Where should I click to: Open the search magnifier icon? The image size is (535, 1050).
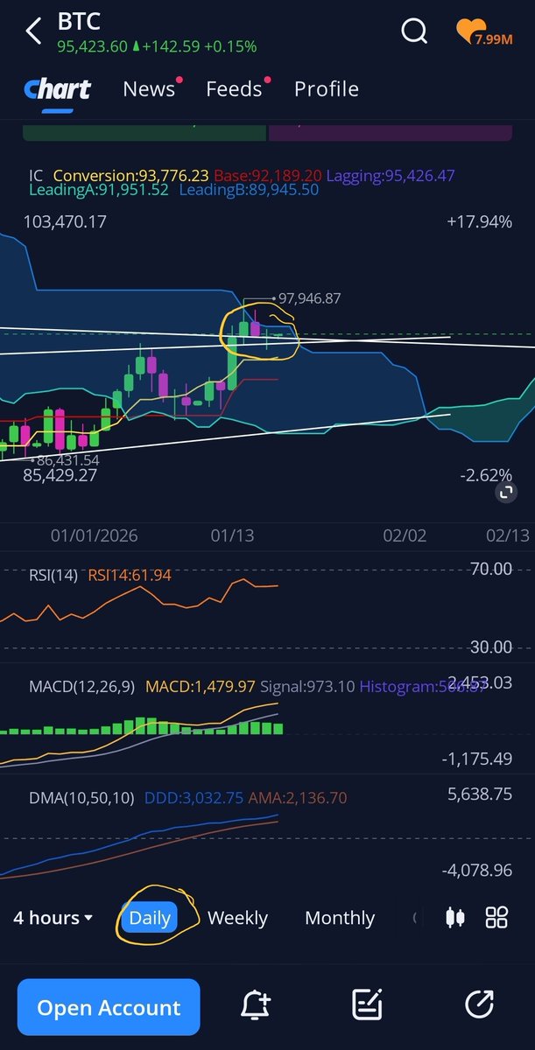[x=414, y=31]
